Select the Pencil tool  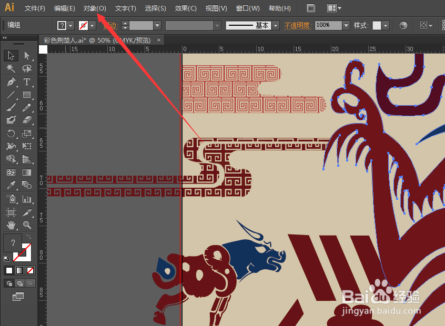point(27,107)
